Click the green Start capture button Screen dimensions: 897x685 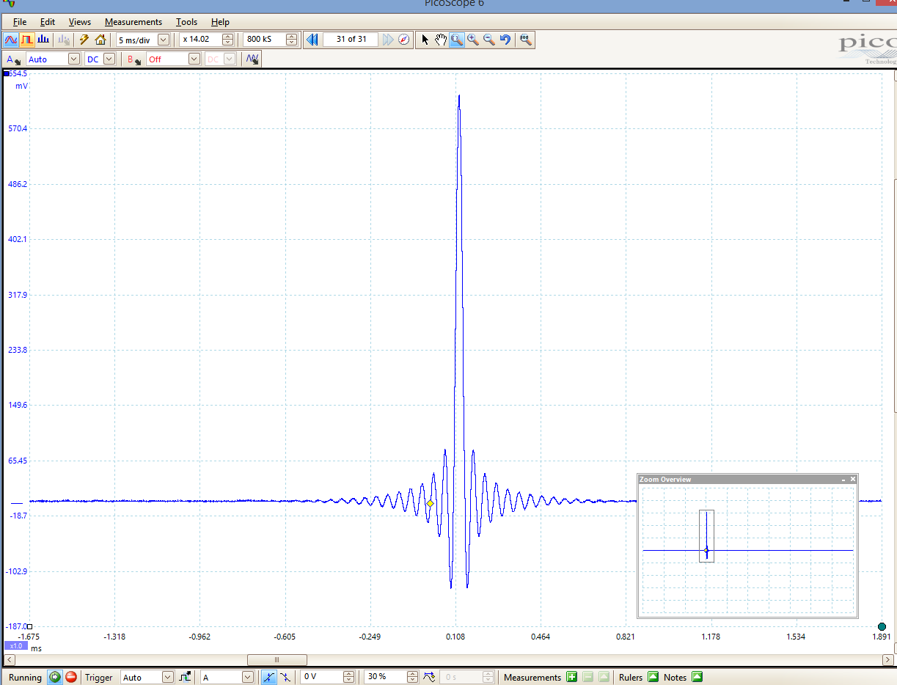tap(55, 677)
